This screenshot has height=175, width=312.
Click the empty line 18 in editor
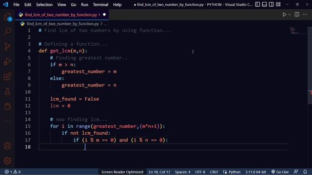pos(163,147)
